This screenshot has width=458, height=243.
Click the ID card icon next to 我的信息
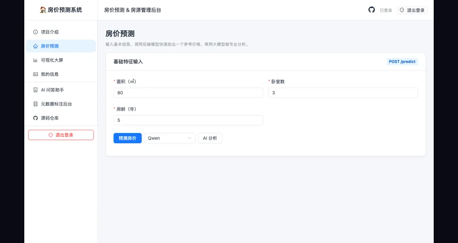(36, 74)
